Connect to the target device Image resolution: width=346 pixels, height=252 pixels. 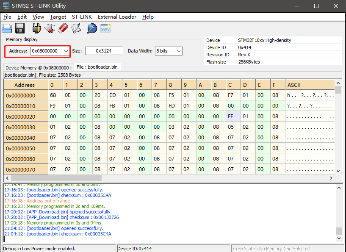[36, 28]
